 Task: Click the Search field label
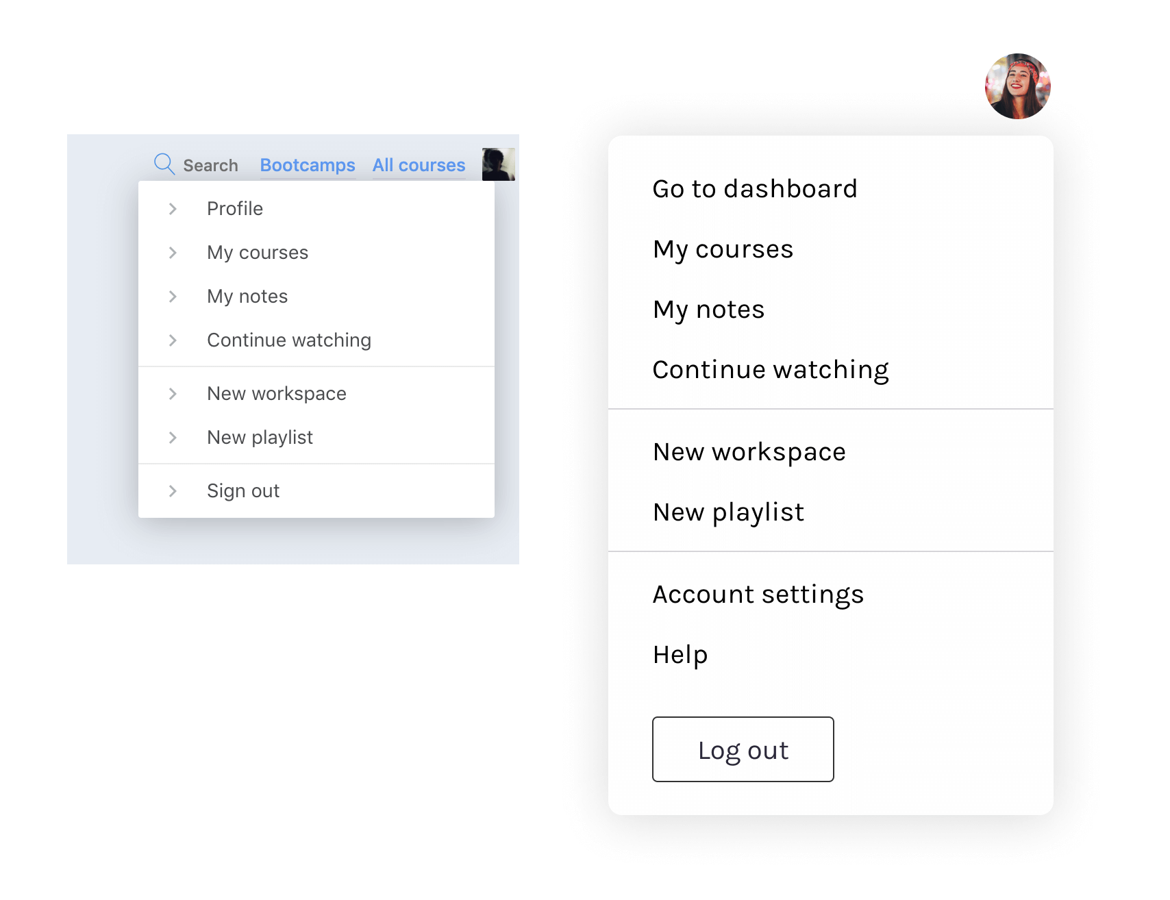tap(210, 166)
